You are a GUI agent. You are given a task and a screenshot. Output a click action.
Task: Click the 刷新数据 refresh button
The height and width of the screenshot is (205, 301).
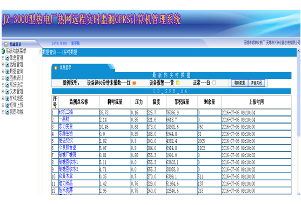(x=239, y=83)
